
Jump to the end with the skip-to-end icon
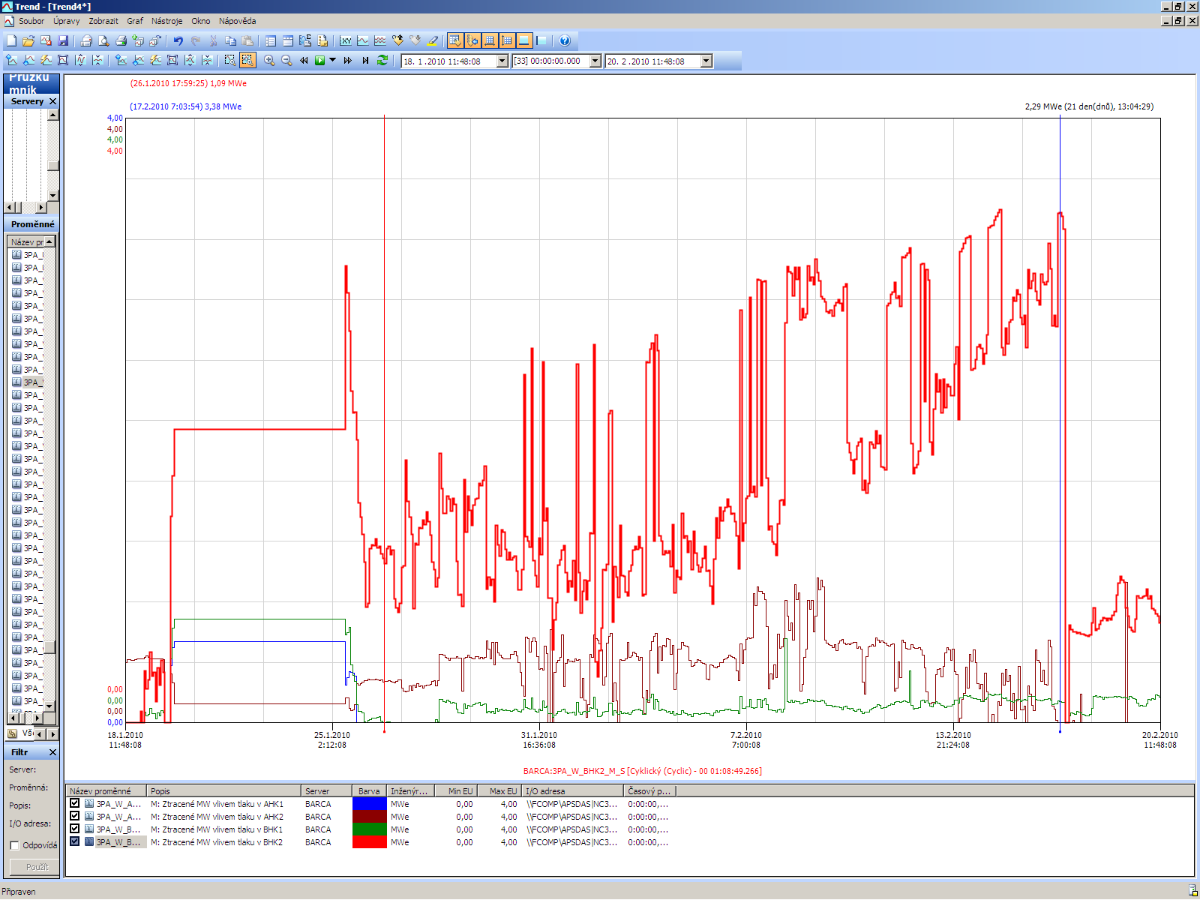[365, 61]
